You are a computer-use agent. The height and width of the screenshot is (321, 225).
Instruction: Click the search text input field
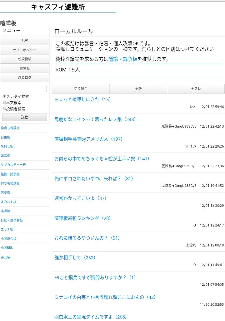point(25,89)
